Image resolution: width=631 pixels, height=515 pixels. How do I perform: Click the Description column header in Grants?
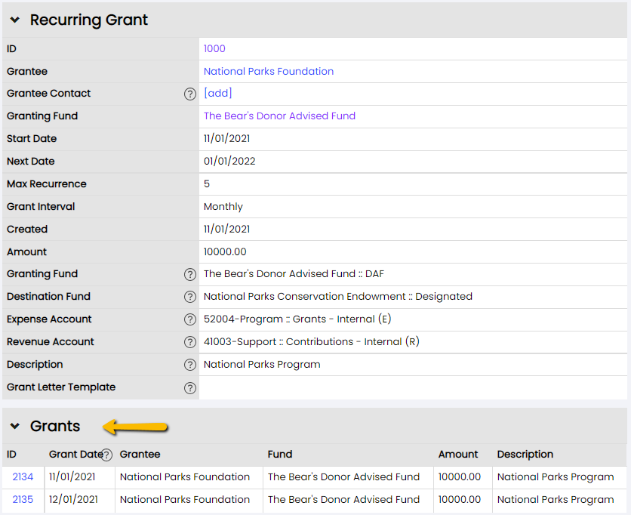pyautogui.click(x=525, y=454)
